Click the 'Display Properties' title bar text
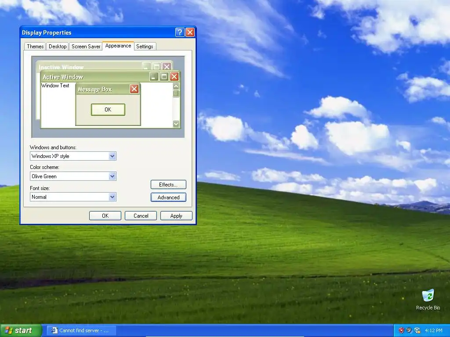 pyautogui.click(x=47, y=32)
